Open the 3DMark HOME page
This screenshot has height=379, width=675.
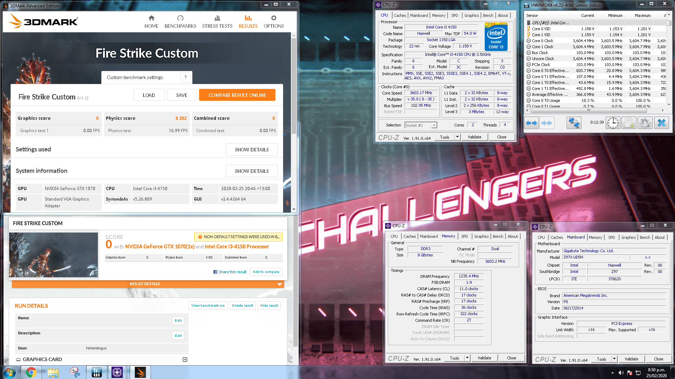pos(151,22)
